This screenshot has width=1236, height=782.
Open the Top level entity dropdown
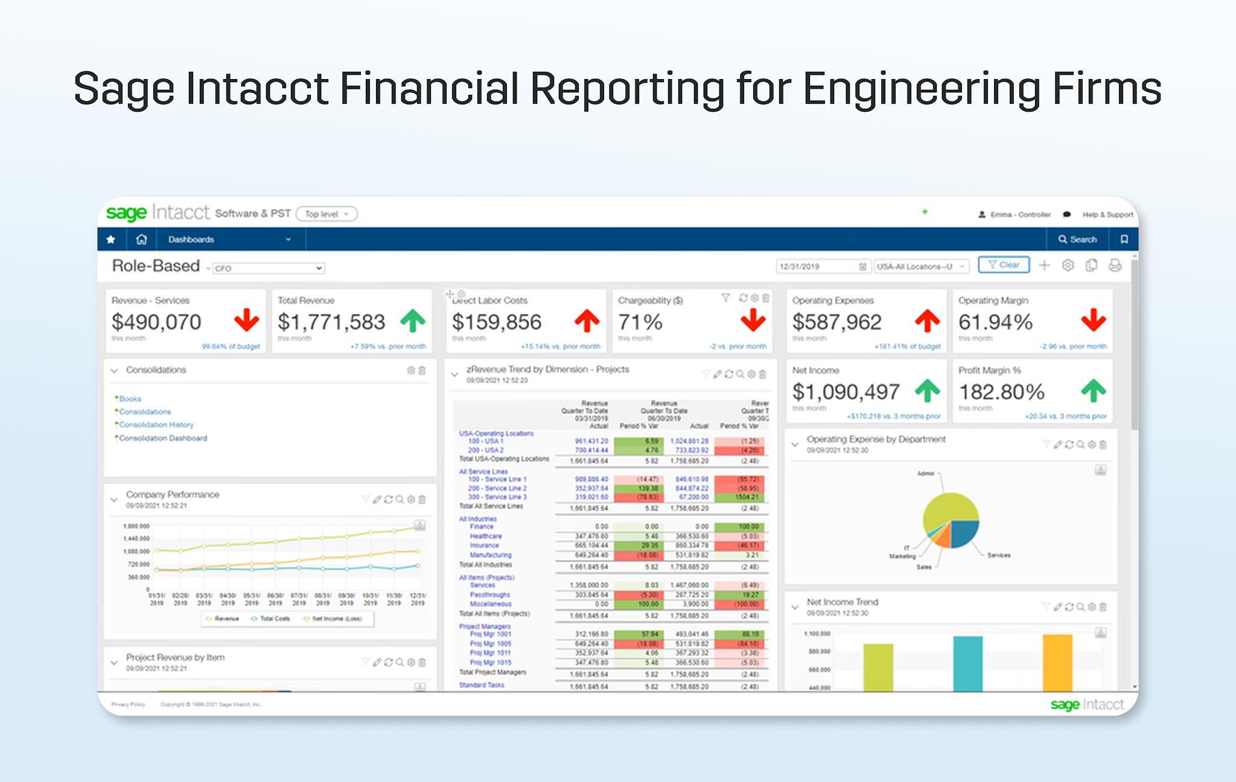point(327,214)
